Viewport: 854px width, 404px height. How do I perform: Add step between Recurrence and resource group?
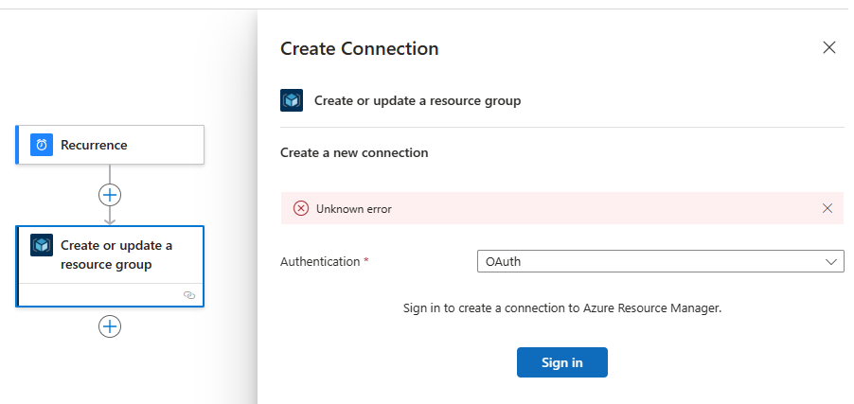[110, 195]
